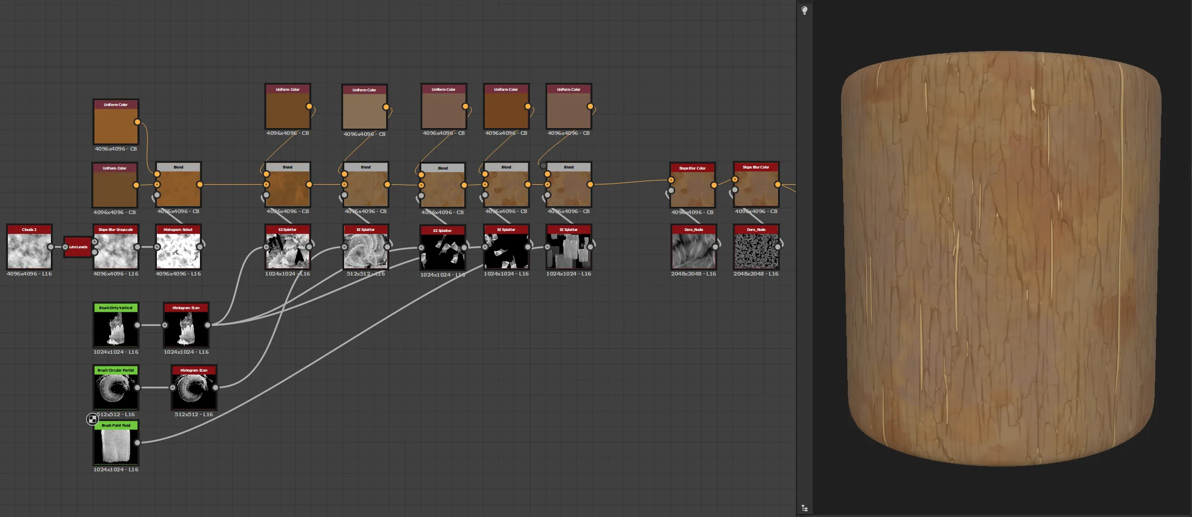Select Histogram Scan node fed by Brush Dirty Vertical

click(186, 325)
